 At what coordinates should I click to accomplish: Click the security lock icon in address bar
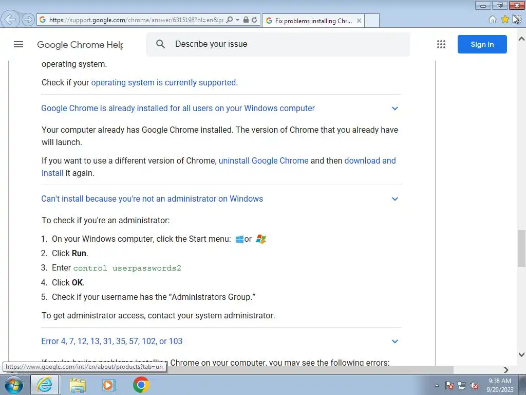point(246,20)
